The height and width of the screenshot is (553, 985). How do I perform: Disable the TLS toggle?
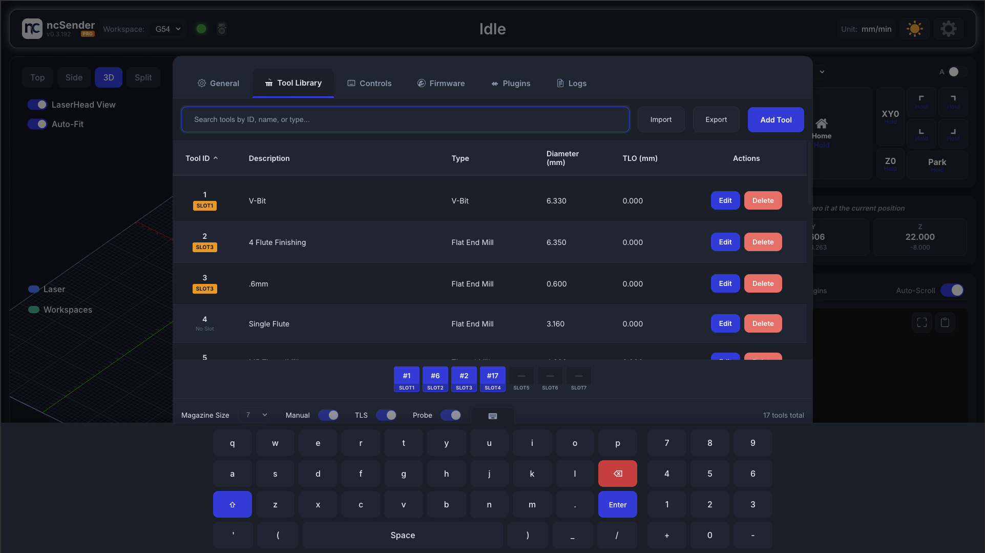tap(386, 415)
